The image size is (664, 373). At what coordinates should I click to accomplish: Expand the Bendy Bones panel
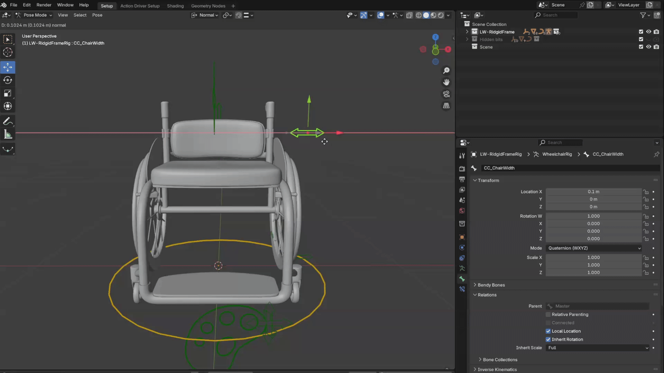(x=491, y=285)
